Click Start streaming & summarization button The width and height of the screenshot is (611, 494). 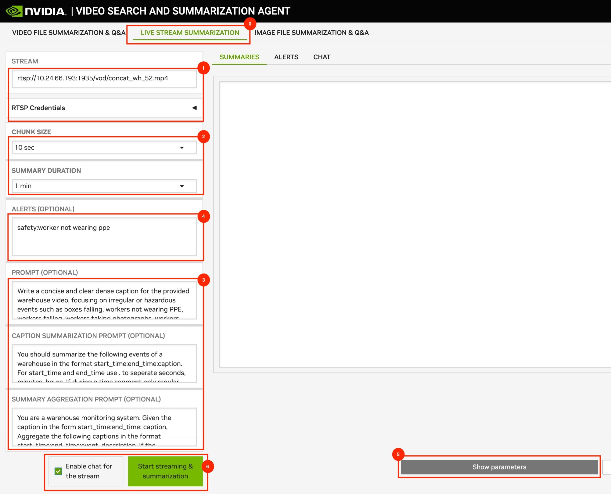(165, 471)
